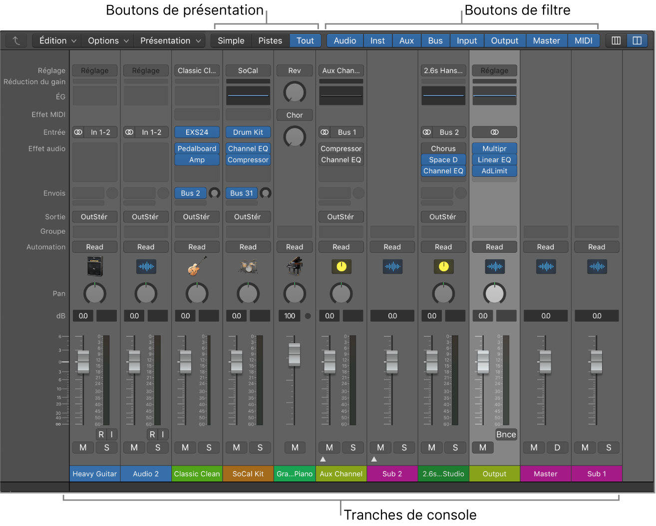Click the EXS24 instrument slot

coord(196,132)
